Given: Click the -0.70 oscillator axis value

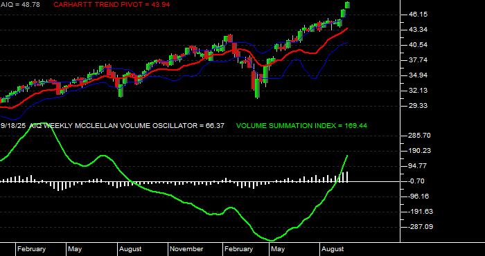Looking at the screenshot, I should pyautogui.click(x=416, y=181).
